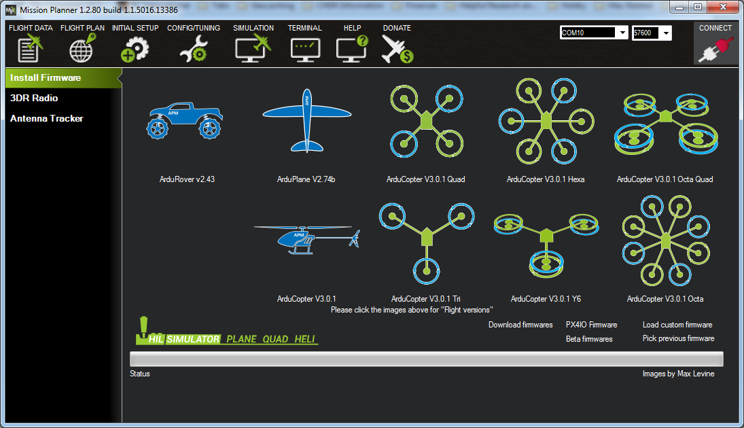Select the ArduCopter Octa image
Screen dimensions: 744x428
pyautogui.click(x=666, y=240)
